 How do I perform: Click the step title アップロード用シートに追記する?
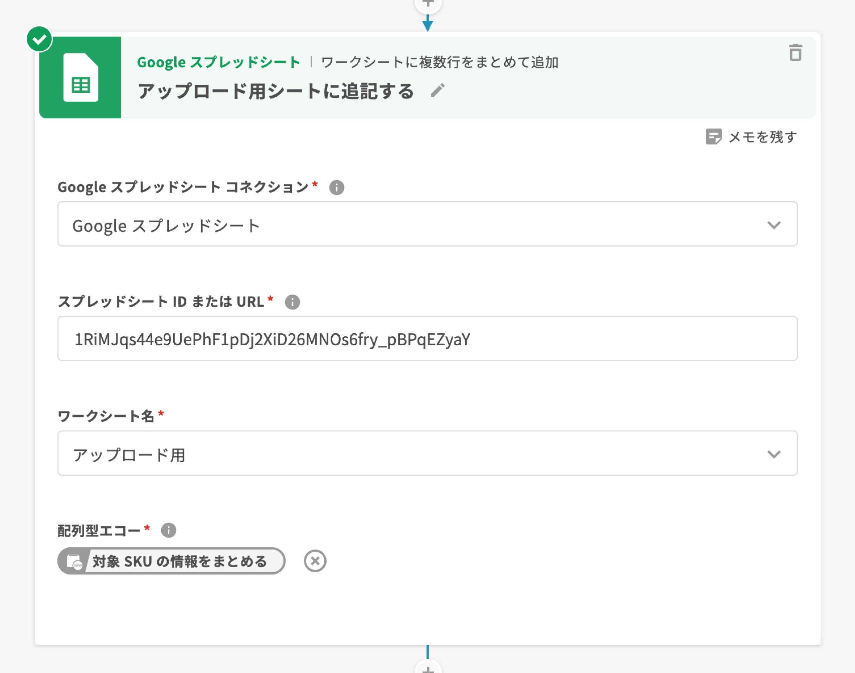coord(275,91)
